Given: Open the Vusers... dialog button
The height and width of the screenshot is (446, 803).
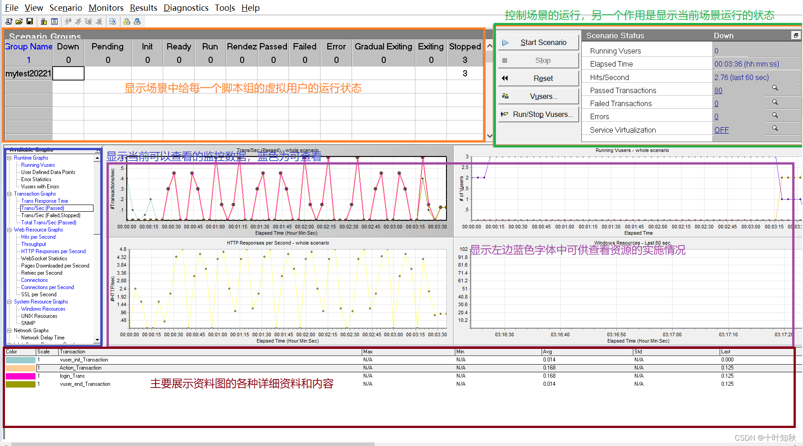Looking at the screenshot, I should (x=538, y=96).
